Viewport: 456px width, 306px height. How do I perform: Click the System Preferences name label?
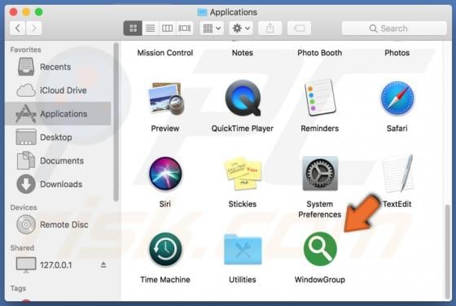tap(320, 209)
